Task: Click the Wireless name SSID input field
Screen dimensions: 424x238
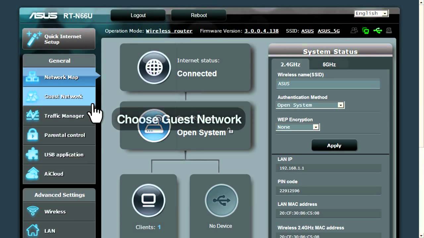Action: (x=328, y=84)
